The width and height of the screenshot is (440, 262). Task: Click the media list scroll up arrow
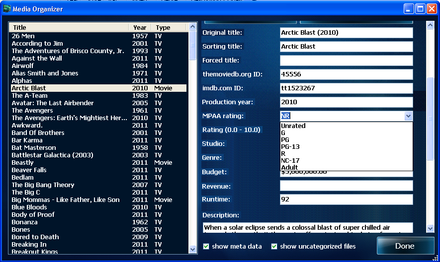192,27
